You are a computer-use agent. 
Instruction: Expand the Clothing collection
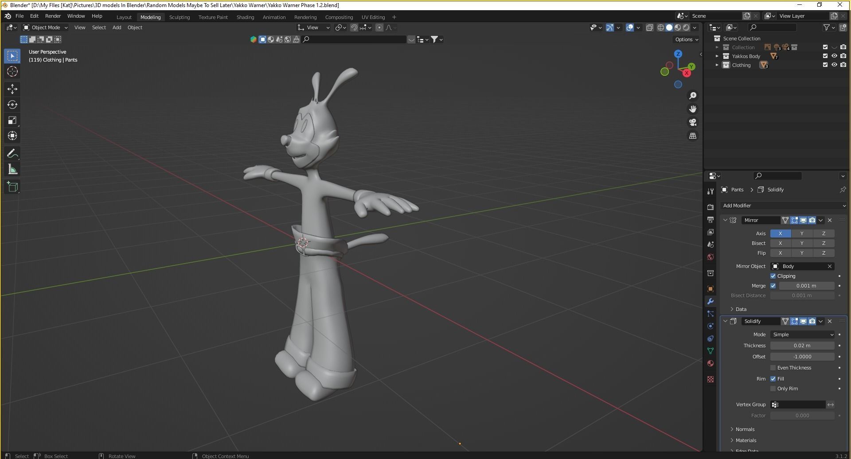click(717, 65)
